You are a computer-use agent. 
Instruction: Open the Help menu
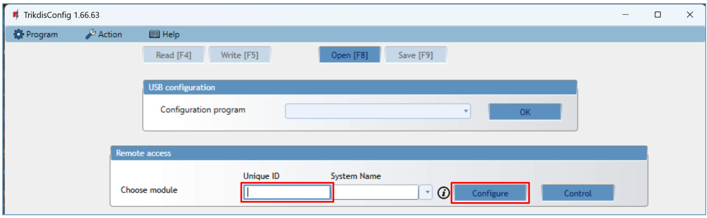pyautogui.click(x=165, y=35)
